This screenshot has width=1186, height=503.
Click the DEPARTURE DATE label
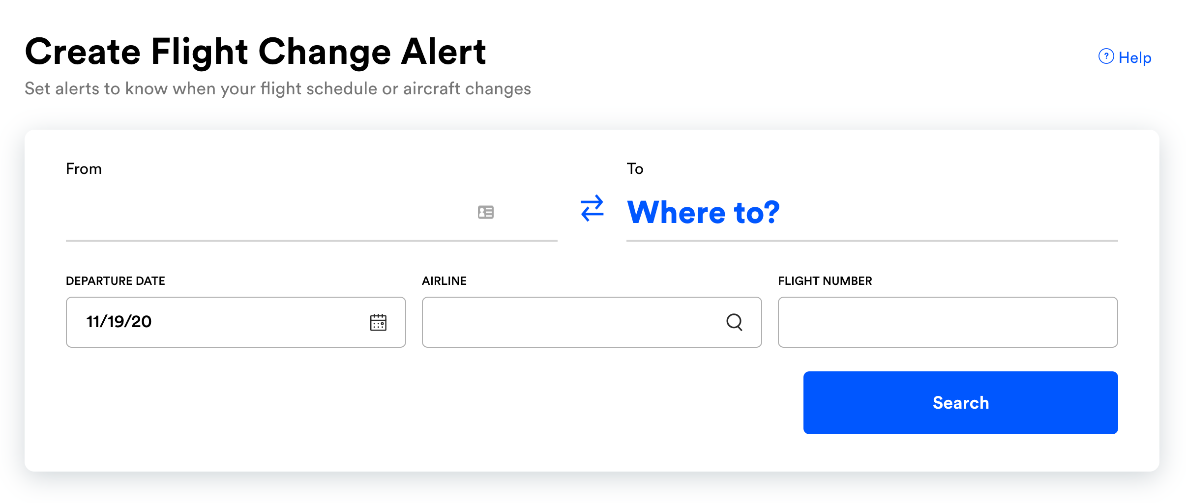coord(116,281)
